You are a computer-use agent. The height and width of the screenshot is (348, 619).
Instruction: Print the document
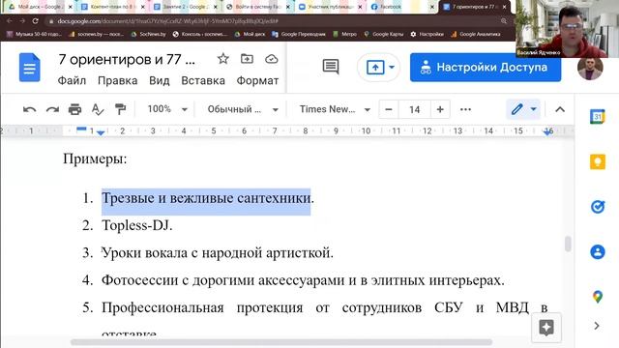click(x=74, y=109)
